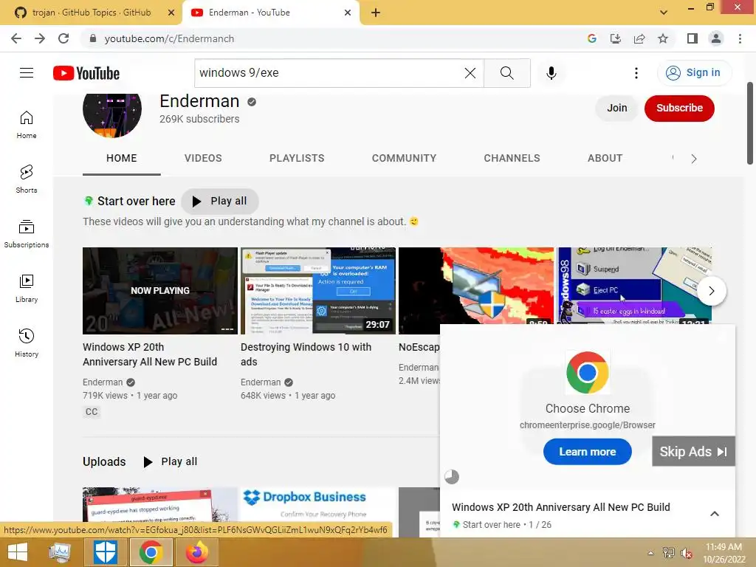Open task manager monitor icon in taskbar
Screen dimensions: 756x567
(x=60, y=552)
